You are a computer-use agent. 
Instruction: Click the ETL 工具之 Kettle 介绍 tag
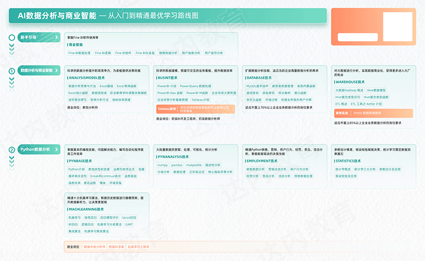pos(366,104)
